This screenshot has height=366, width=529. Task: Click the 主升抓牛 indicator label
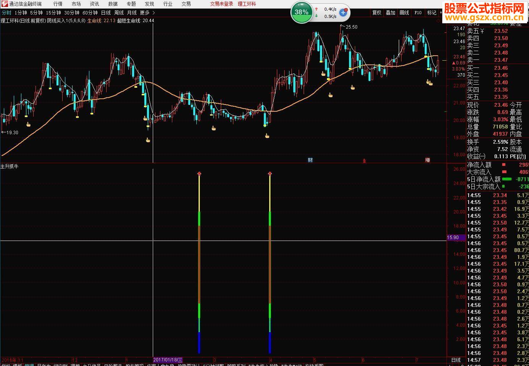click(x=10, y=166)
